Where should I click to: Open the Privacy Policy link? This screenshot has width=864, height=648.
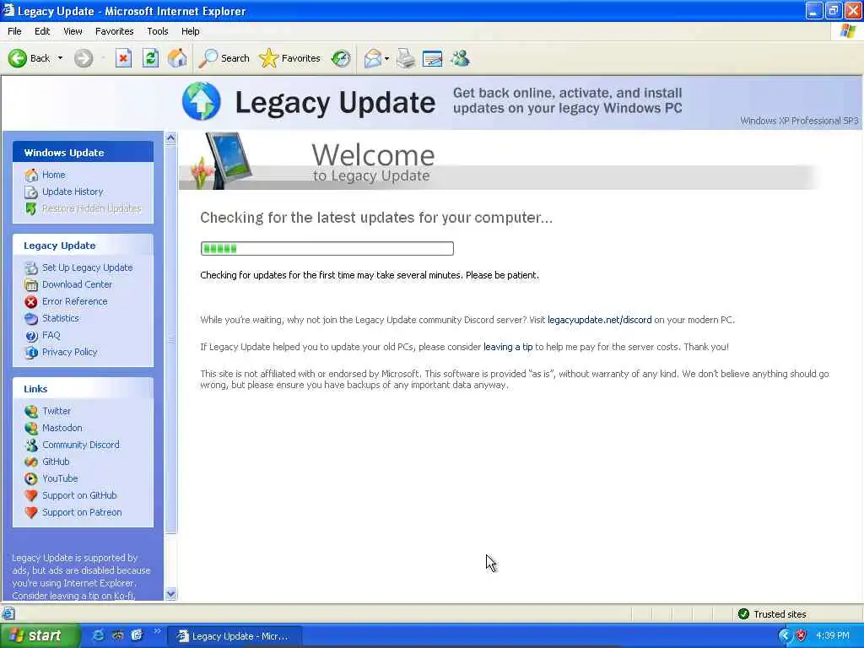click(70, 352)
